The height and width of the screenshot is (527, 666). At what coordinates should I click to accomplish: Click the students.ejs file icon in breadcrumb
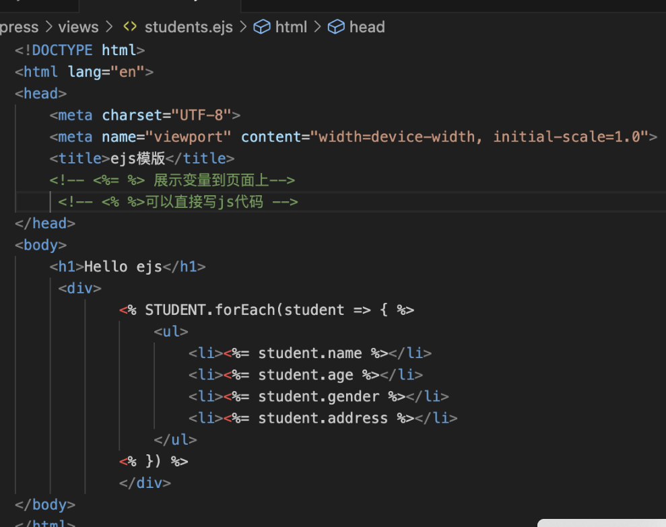130,27
